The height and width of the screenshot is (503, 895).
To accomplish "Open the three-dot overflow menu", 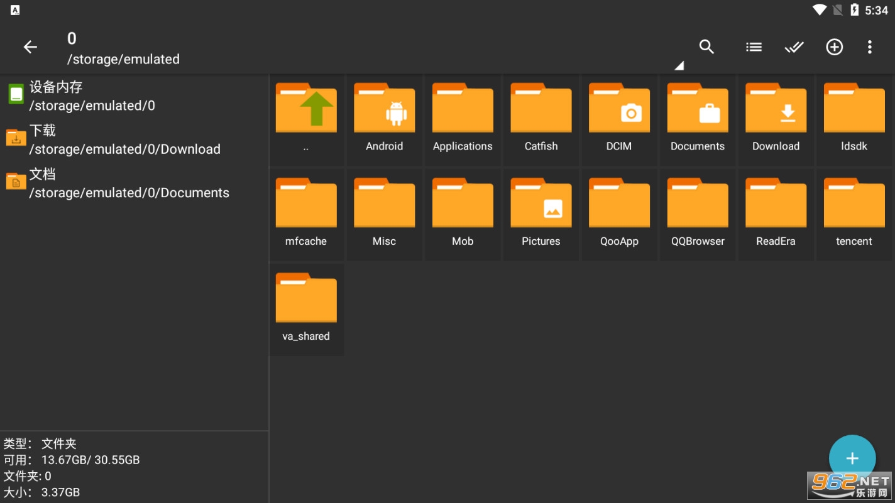I will coord(870,47).
